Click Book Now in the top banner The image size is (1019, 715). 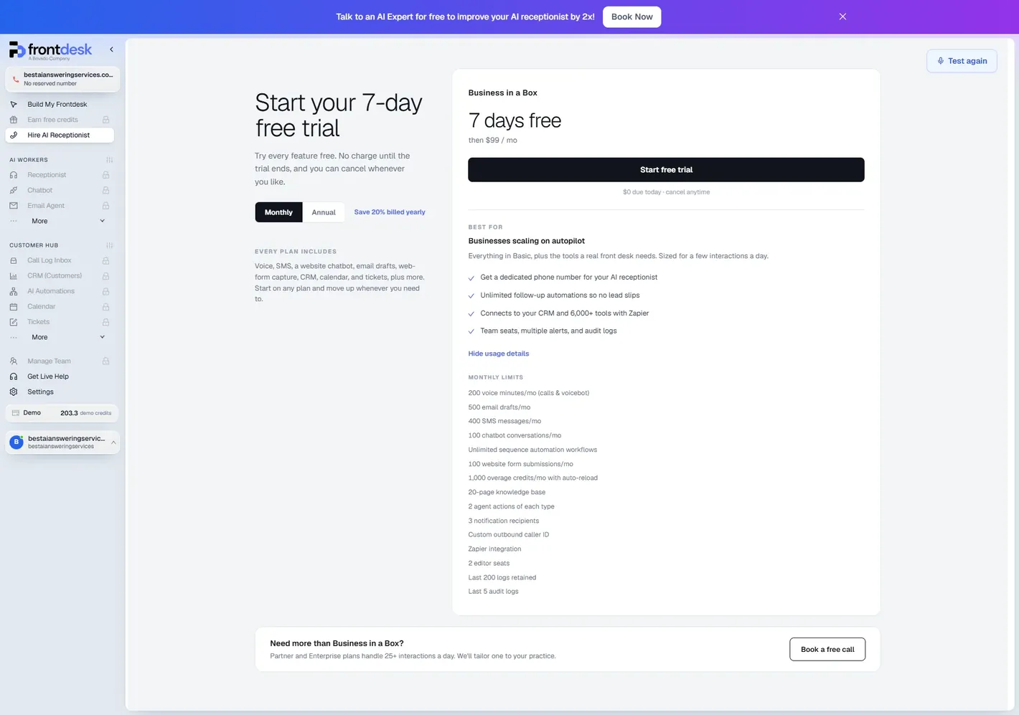coord(632,16)
